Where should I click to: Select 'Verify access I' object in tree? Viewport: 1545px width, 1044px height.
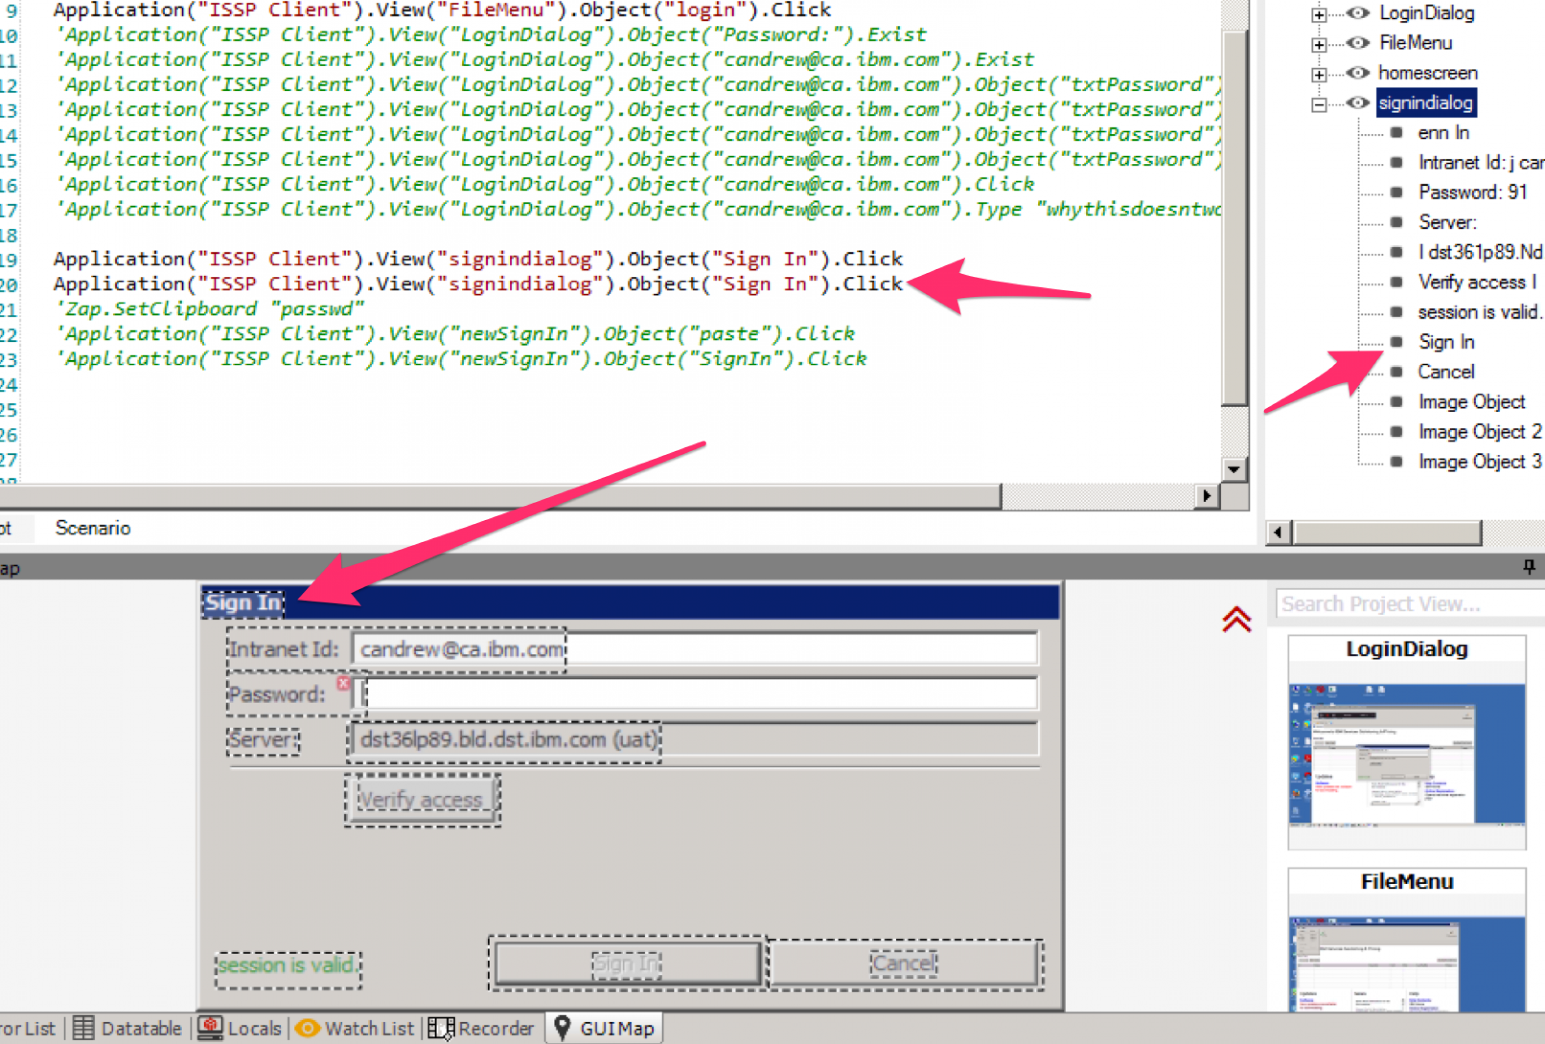coord(1477,282)
